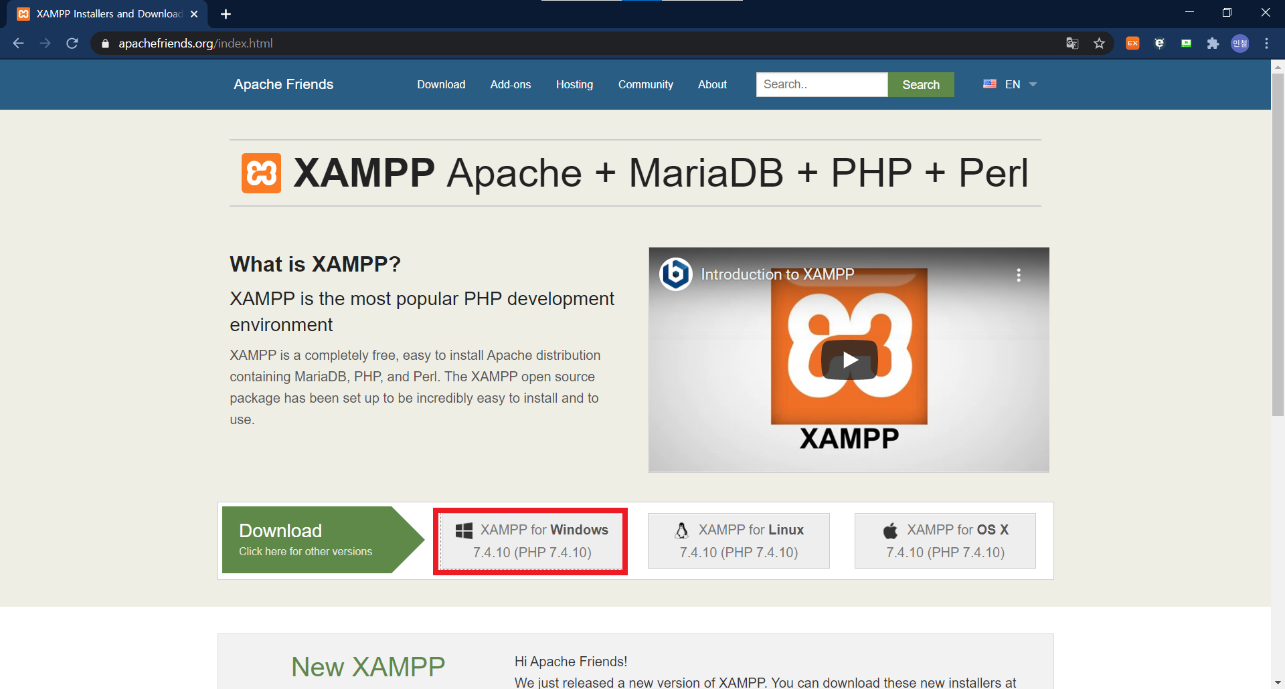The height and width of the screenshot is (689, 1285).
Task: Go back using browser back arrow
Action: (18, 43)
